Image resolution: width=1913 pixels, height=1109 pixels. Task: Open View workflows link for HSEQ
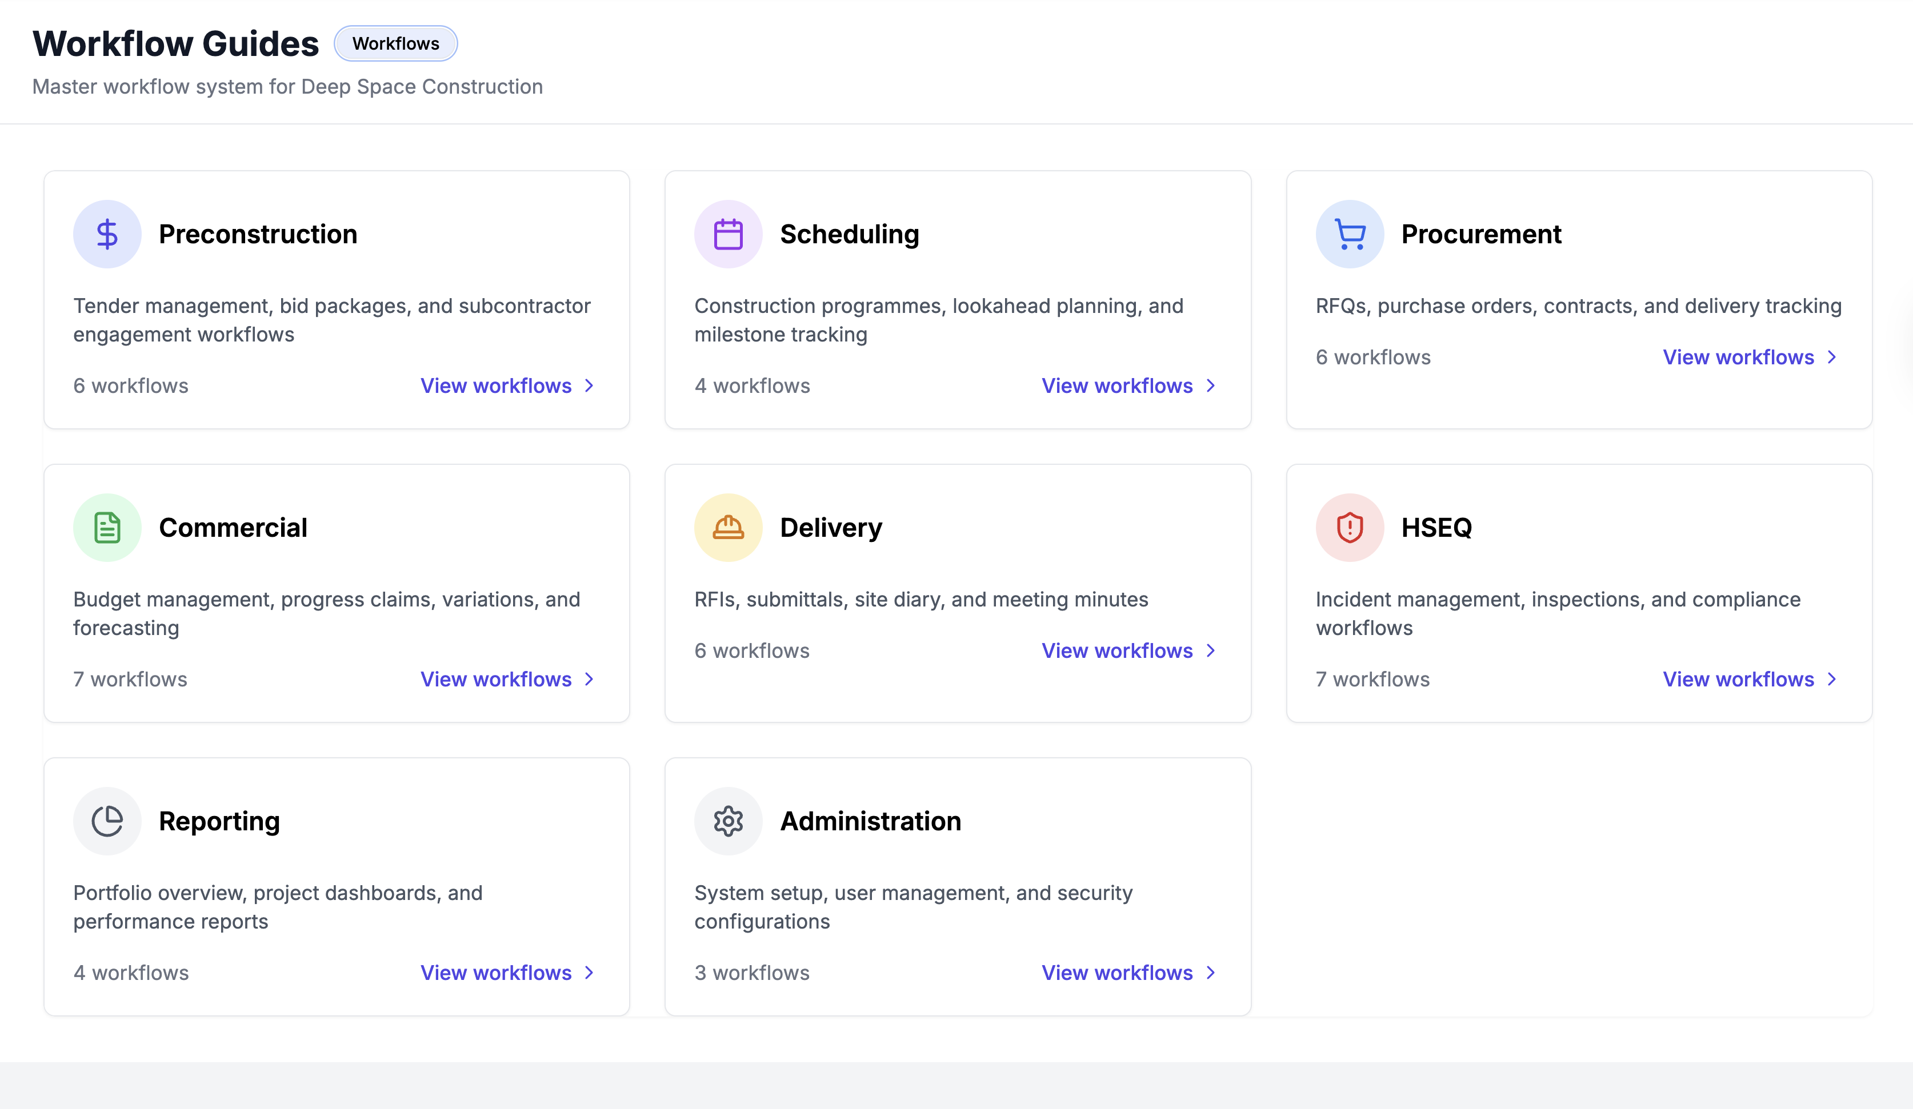pyautogui.click(x=1750, y=679)
